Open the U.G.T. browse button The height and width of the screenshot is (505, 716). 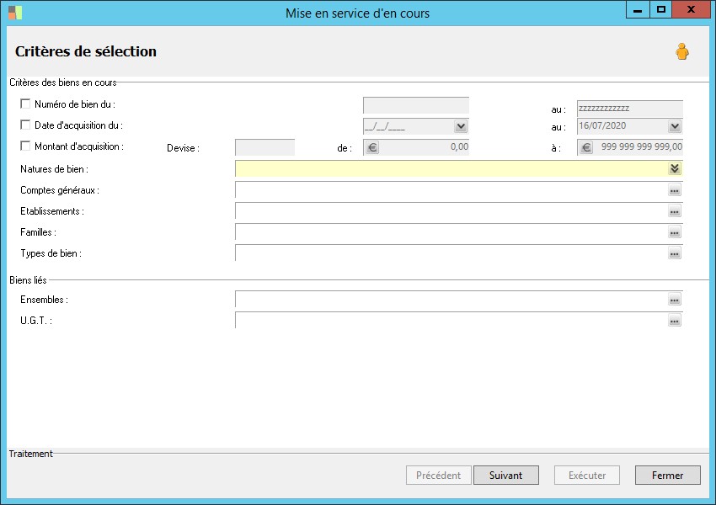click(675, 321)
